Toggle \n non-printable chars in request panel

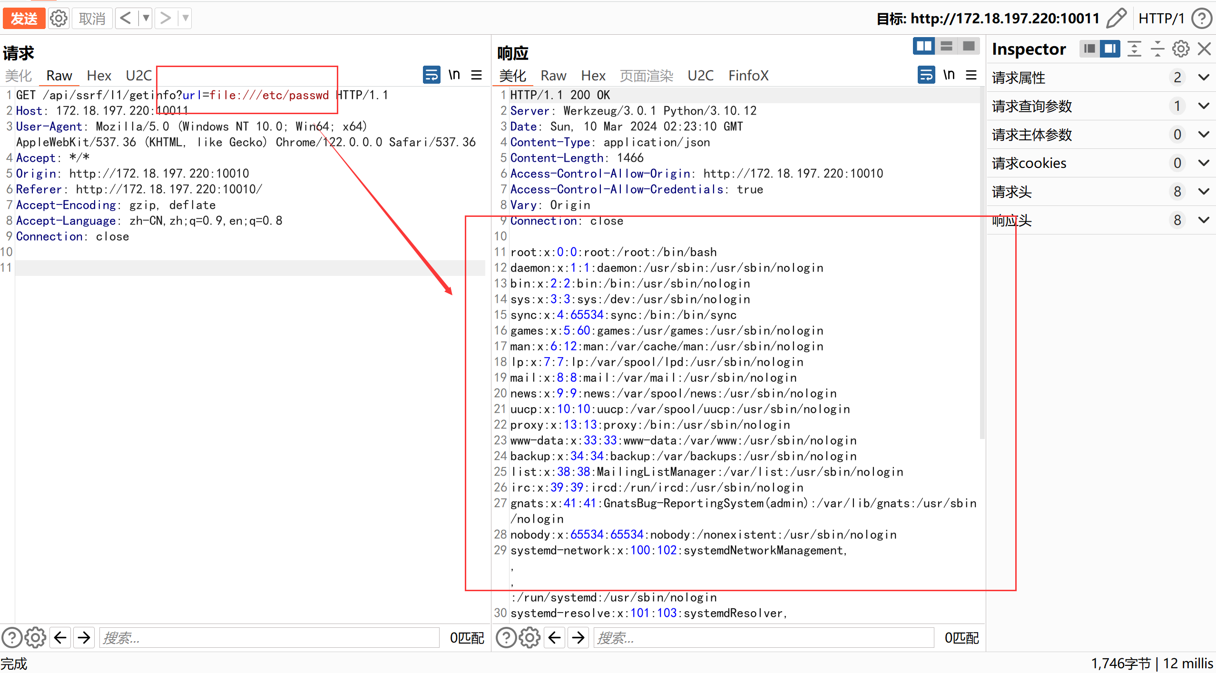[x=454, y=75]
